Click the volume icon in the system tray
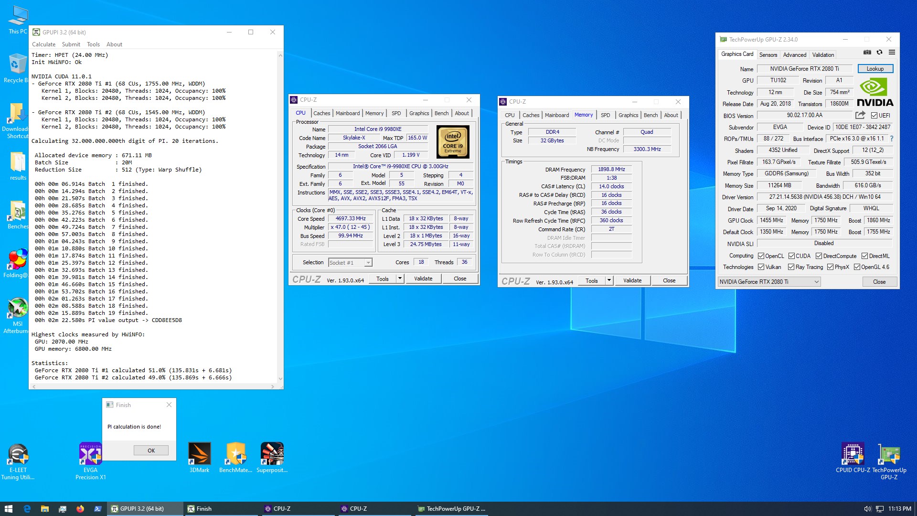This screenshot has height=516, width=917. click(867, 509)
